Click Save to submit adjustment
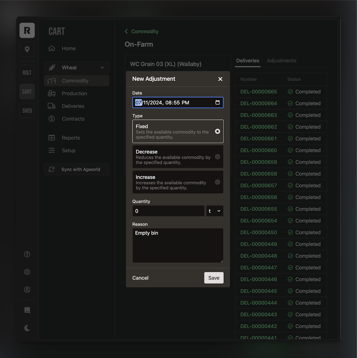 point(214,278)
